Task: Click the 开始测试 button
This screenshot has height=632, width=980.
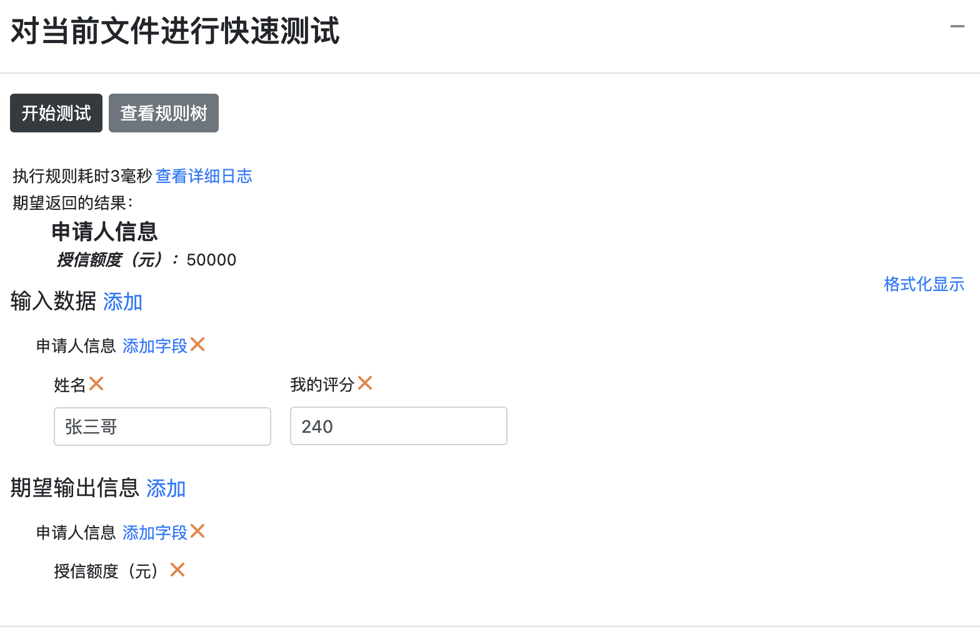Action: click(56, 113)
